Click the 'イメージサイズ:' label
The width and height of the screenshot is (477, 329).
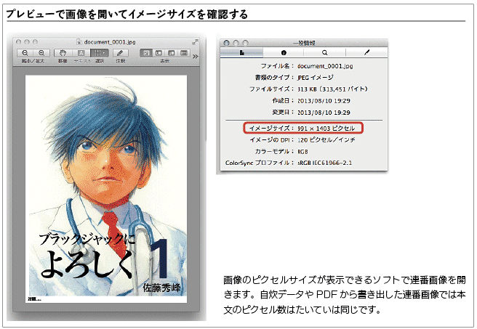click(272, 129)
